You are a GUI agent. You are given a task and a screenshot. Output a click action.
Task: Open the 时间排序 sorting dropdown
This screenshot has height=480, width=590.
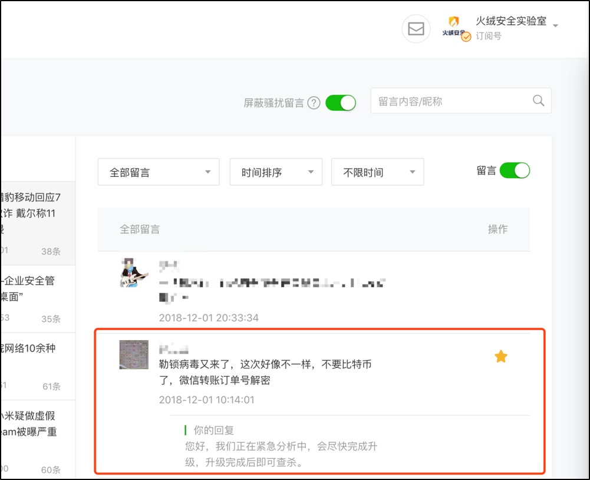click(276, 172)
